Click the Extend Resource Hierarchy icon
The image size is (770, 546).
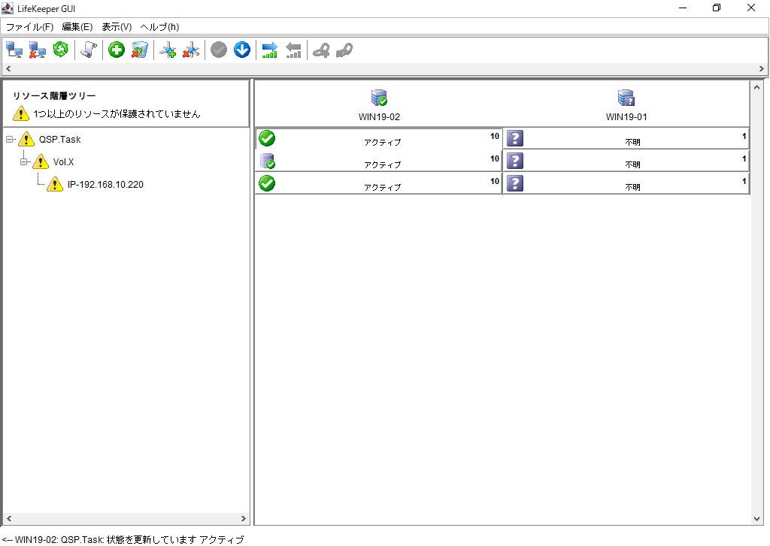(x=270, y=50)
